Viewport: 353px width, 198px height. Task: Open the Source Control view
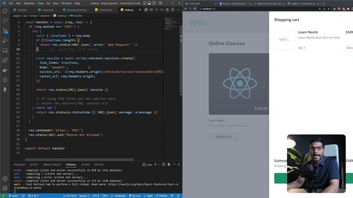[5, 31]
